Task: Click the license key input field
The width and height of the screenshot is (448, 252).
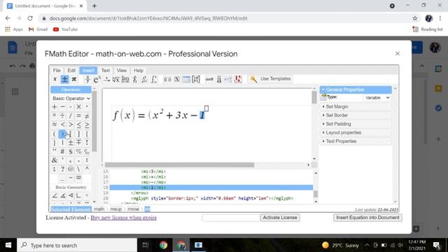Action: (230, 218)
